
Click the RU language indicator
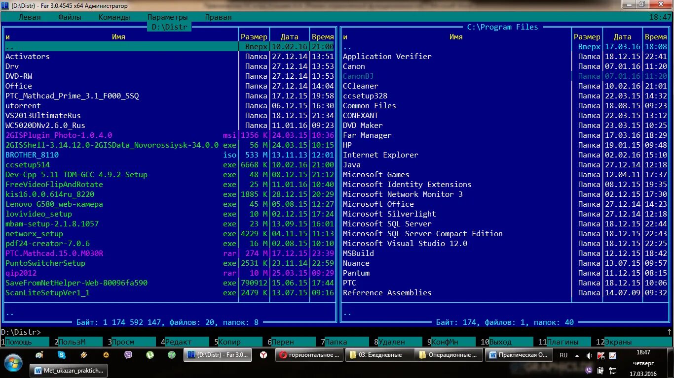(x=563, y=355)
